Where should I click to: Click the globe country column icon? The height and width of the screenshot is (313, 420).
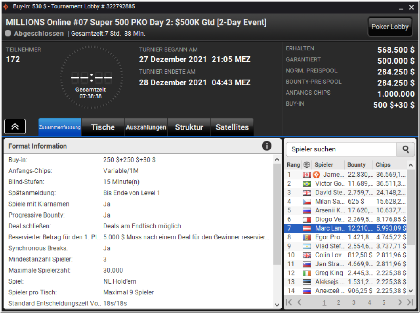tap(307, 164)
